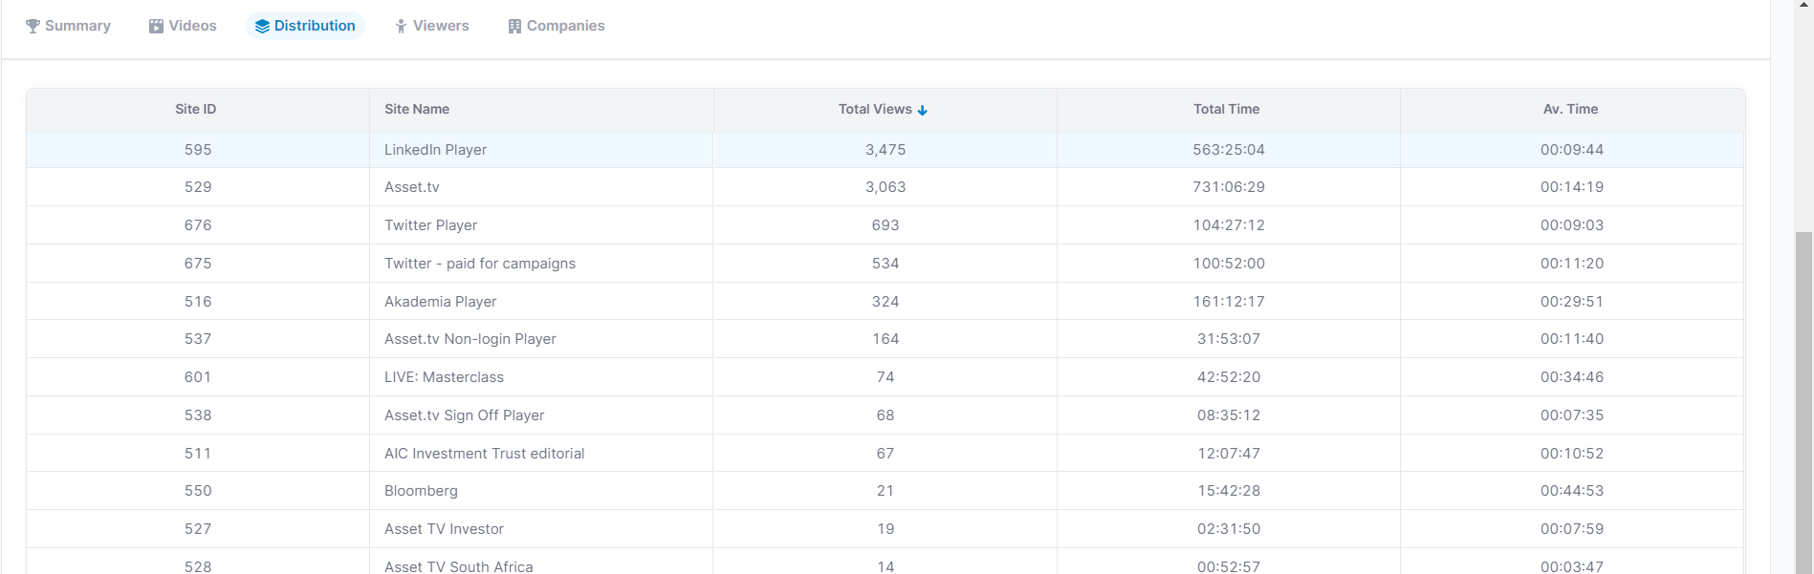Open the Companies tab
Viewport: 1814px width, 574px height.
click(557, 26)
